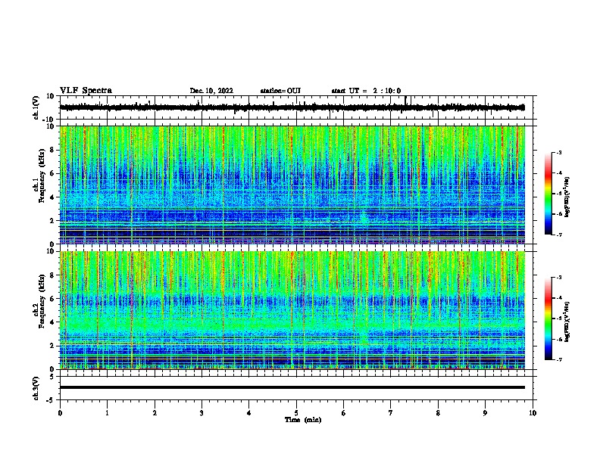
Task: Click time axis tick label "5"
Action: [x=296, y=413]
